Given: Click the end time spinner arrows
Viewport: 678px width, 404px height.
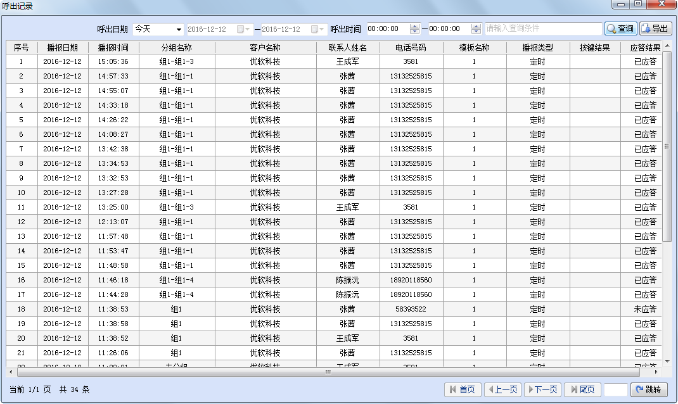Looking at the screenshot, I should 477,29.
